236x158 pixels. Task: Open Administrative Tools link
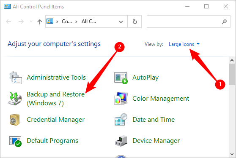pyautogui.click(x=56, y=78)
